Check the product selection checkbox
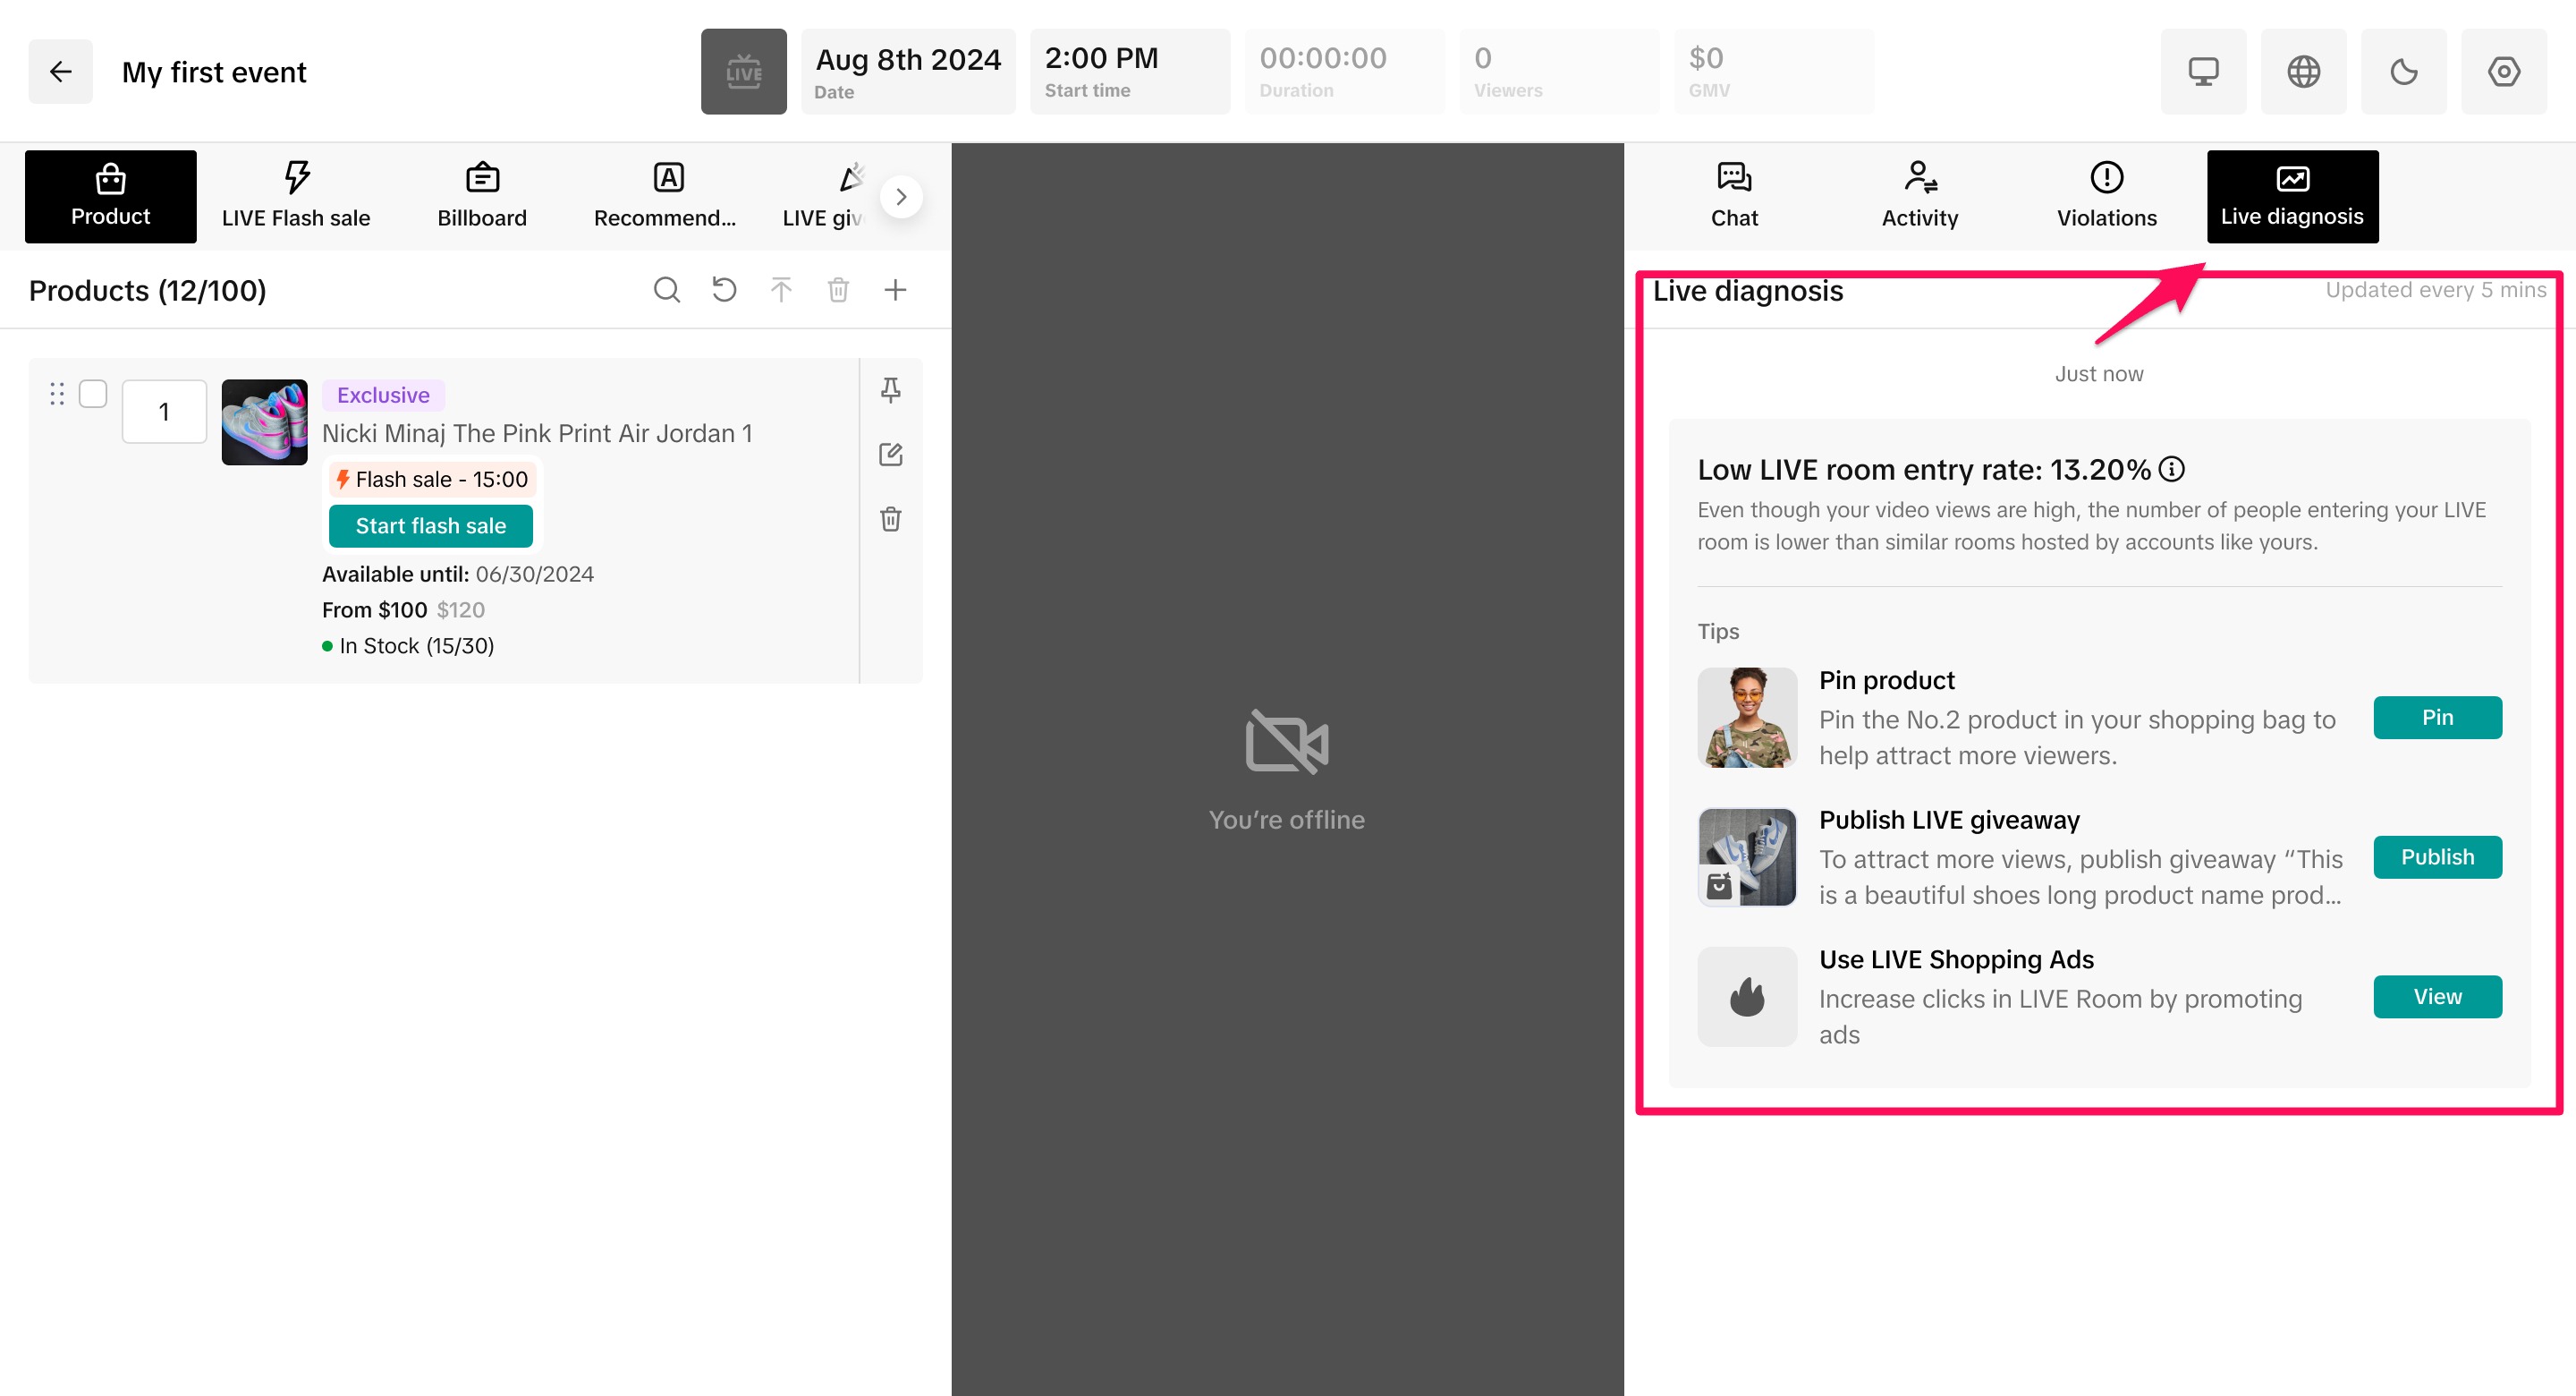 (93, 395)
